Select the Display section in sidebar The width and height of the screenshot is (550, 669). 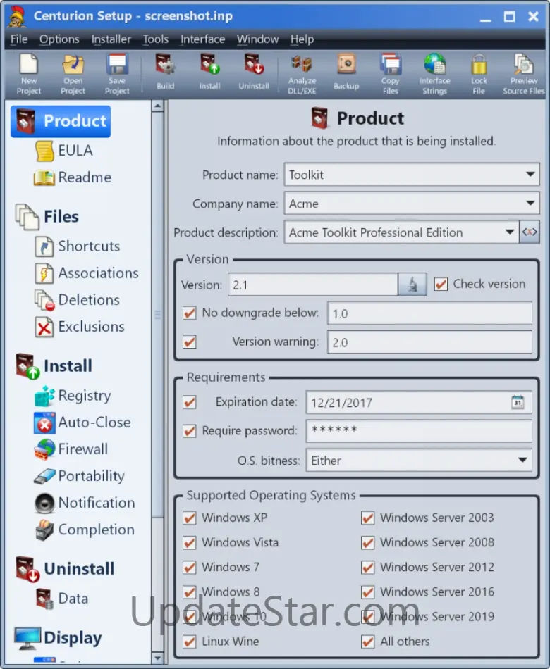pos(58,638)
